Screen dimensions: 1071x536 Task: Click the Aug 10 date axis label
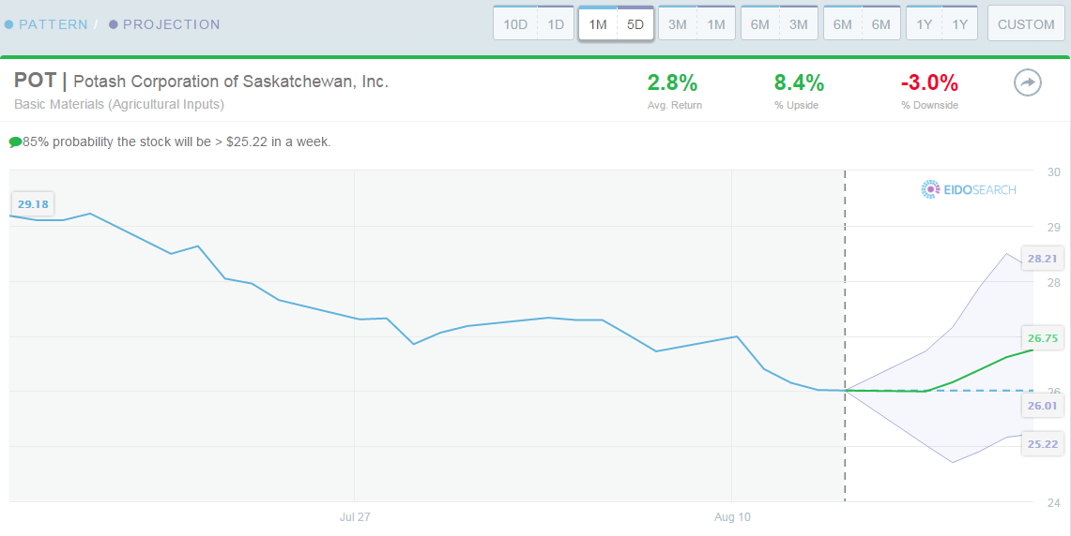click(732, 517)
